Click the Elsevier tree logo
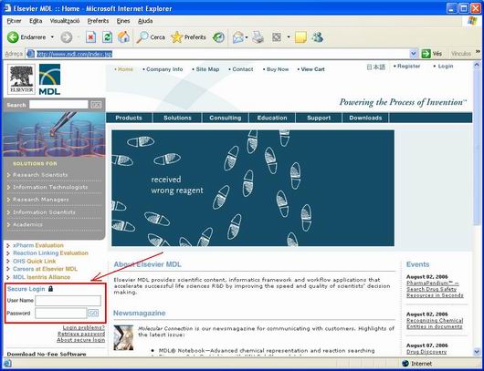The height and width of the screenshot is (371, 484). pos(21,79)
